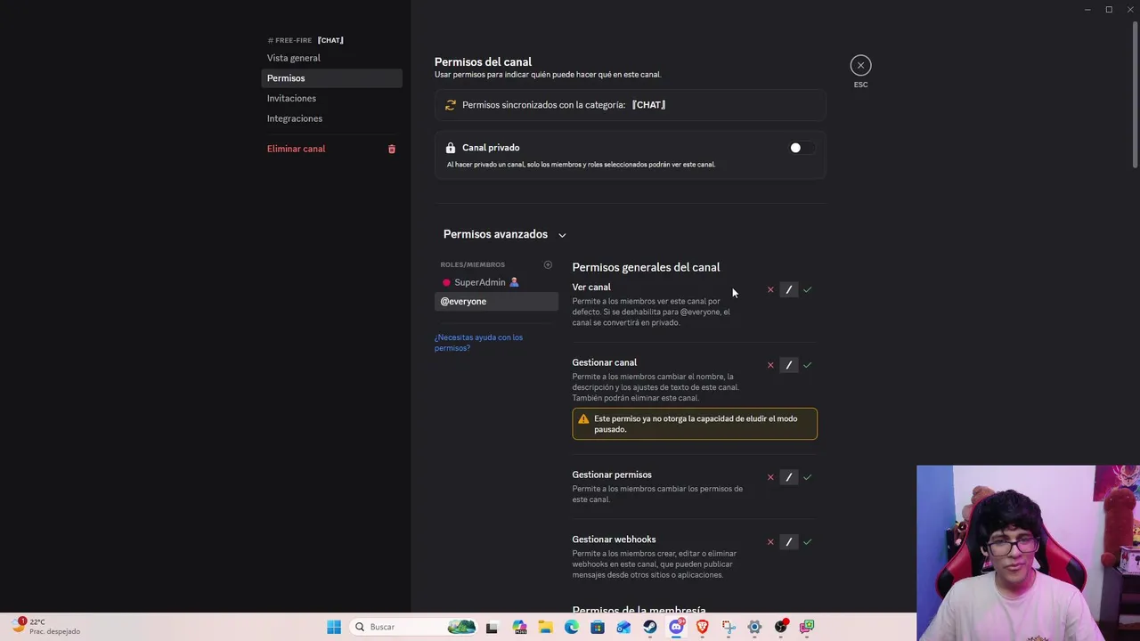Open Task View from the taskbar
The height and width of the screenshot is (641, 1140).
click(492, 627)
